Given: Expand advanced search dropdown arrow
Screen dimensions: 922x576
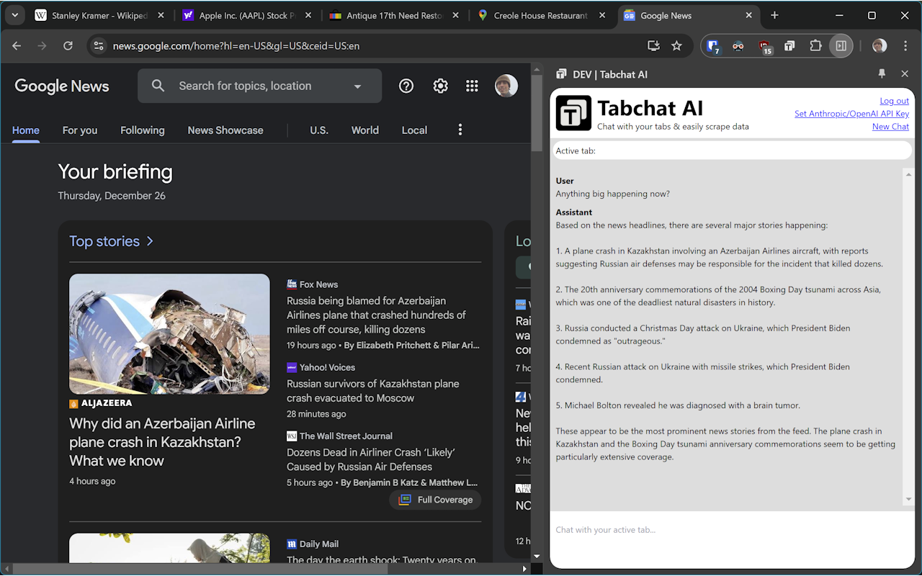Looking at the screenshot, I should pyautogui.click(x=357, y=86).
